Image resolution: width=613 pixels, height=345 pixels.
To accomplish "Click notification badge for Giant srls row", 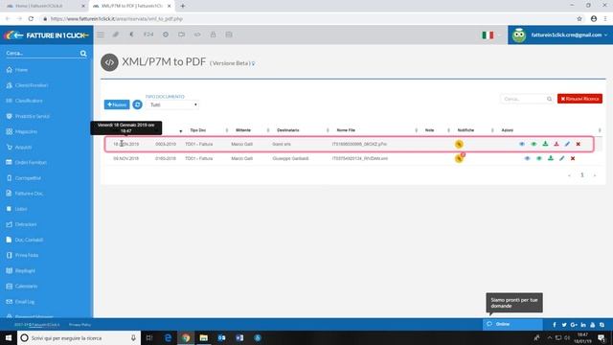I will 459,144.
